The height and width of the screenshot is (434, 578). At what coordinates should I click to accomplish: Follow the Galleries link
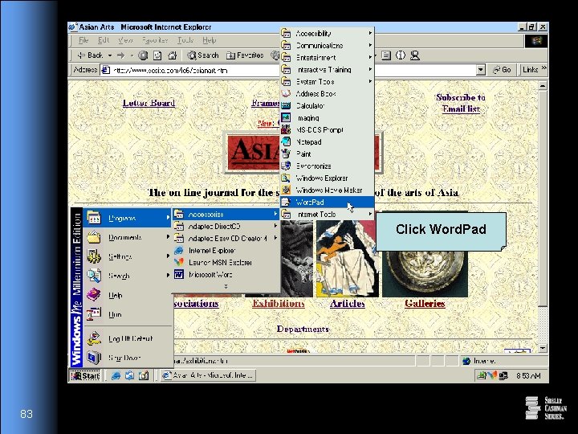425,303
